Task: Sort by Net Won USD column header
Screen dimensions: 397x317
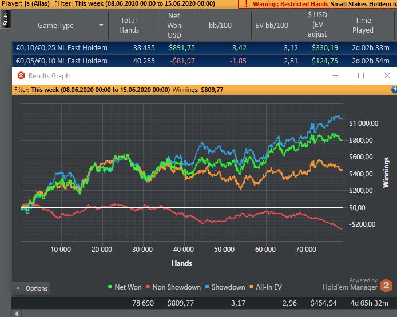Action: click(x=174, y=25)
